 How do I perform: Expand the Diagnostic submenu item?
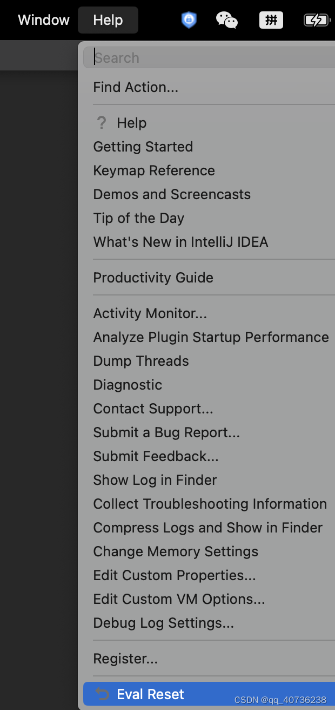(x=128, y=385)
